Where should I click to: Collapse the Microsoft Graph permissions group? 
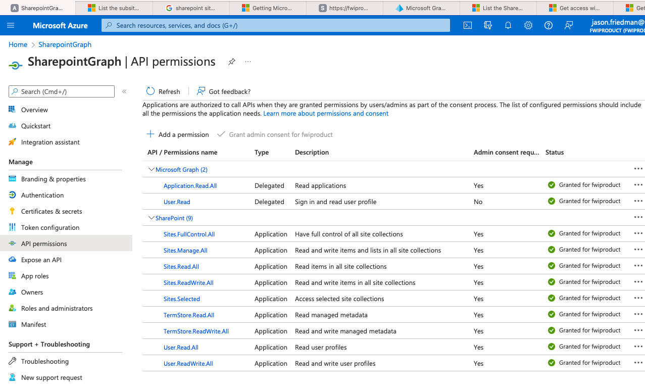(152, 169)
